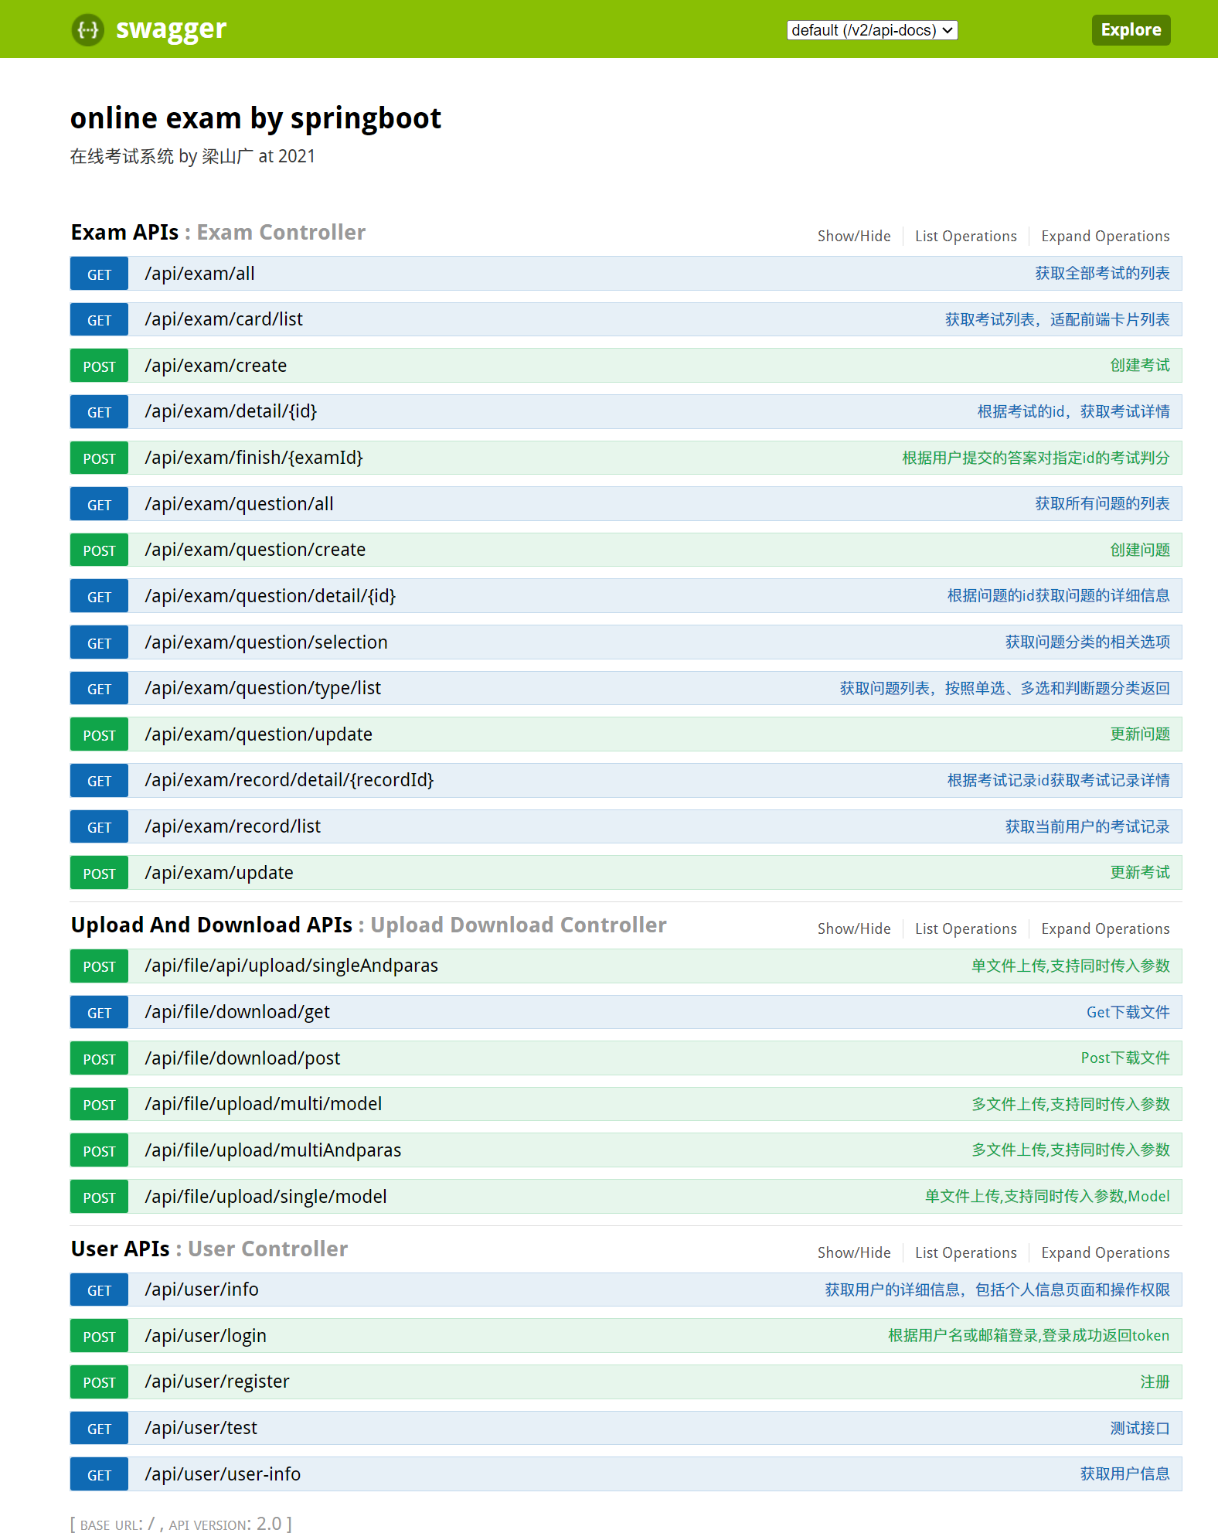Screen dimensions: 1218x1540
Task: Click POST badge for /api/exam/finish/{examId}
Action: tap(99, 458)
